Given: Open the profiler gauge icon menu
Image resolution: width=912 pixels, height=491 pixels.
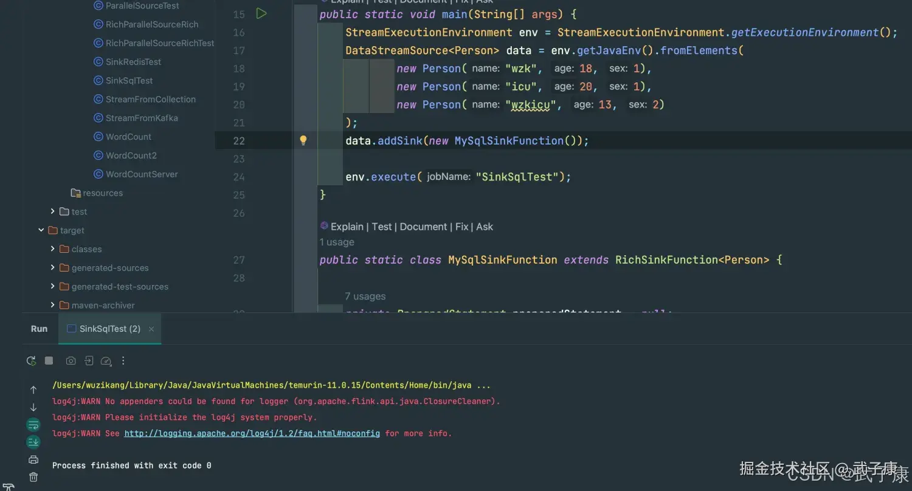Looking at the screenshot, I should pos(106,361).
